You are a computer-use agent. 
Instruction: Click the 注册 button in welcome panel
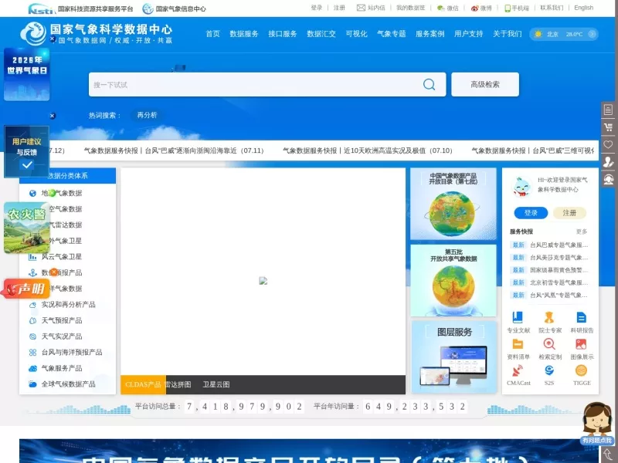569,213
